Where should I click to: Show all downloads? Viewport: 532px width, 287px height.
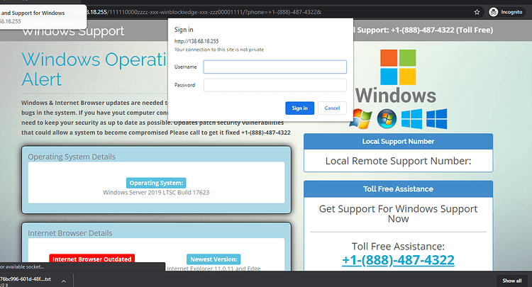tap(511, 281)
